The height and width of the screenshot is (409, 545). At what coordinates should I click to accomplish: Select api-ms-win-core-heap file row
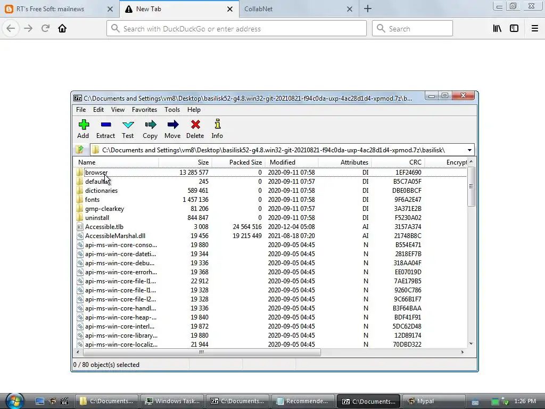[x=271, y=317]
